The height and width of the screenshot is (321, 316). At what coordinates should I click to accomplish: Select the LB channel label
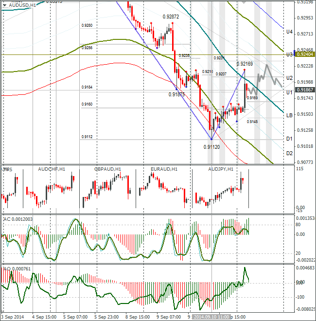(x=289, y=115)
